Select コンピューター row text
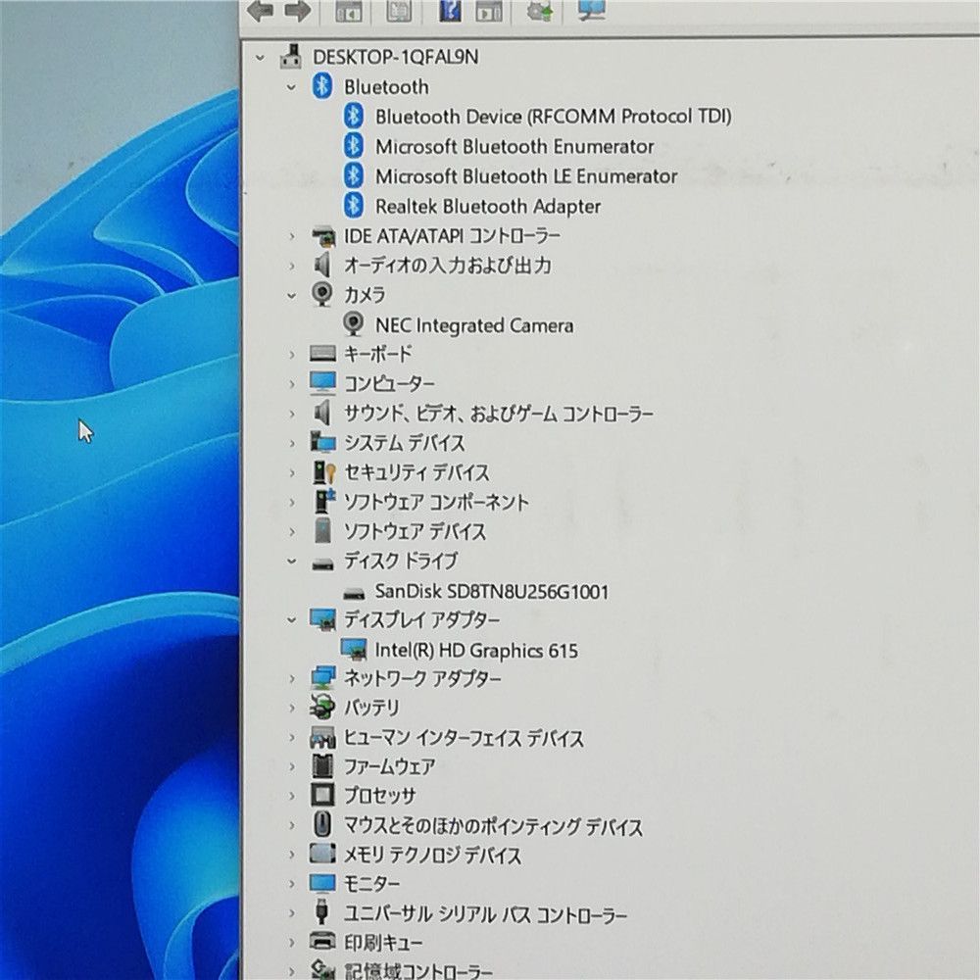This screenshot has width=980, height=980. 389,383
